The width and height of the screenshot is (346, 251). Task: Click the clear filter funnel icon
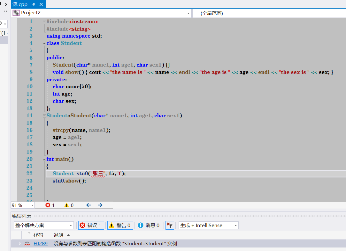point(170,226)
